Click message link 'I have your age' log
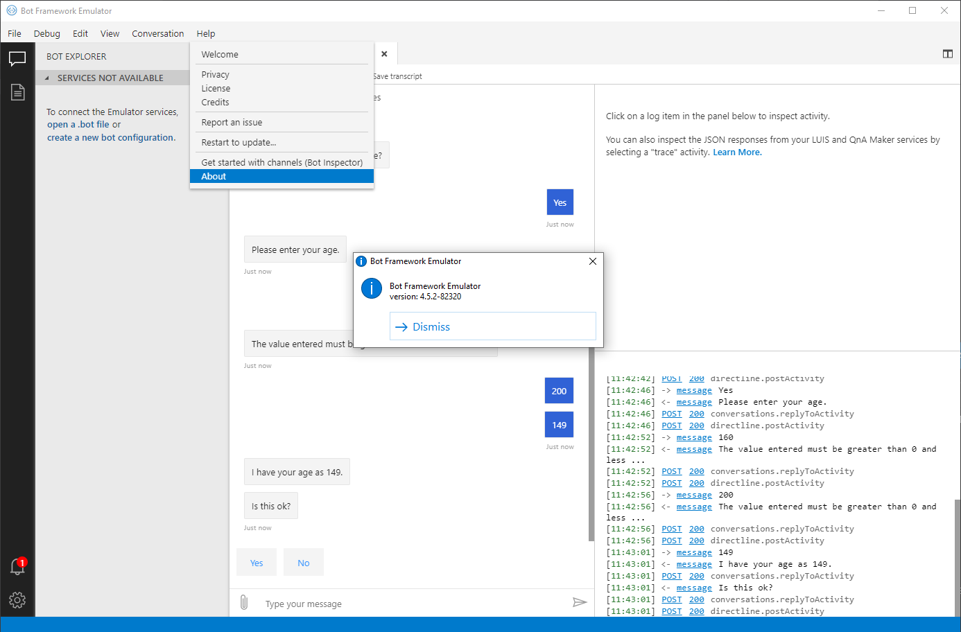 [694, 564]
